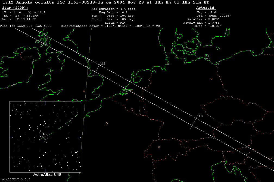Click the winOCCULT 3.0.0 version text
This screenshot has width=274, height=182.
(x=15, y=180)
